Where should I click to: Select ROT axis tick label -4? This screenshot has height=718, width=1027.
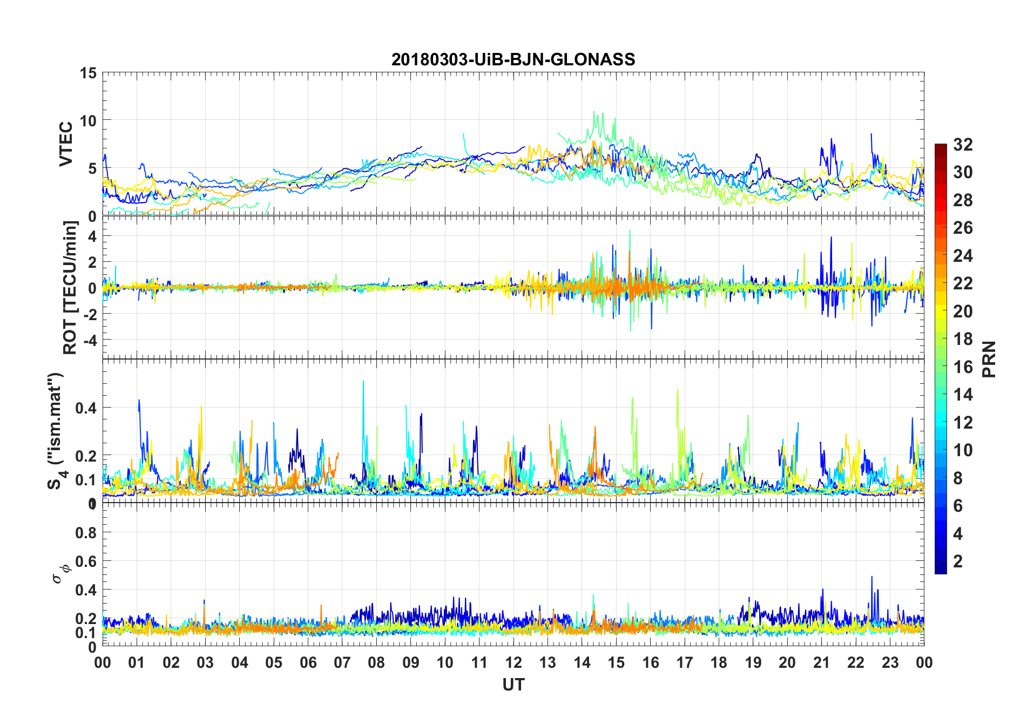tap(89, 341)
